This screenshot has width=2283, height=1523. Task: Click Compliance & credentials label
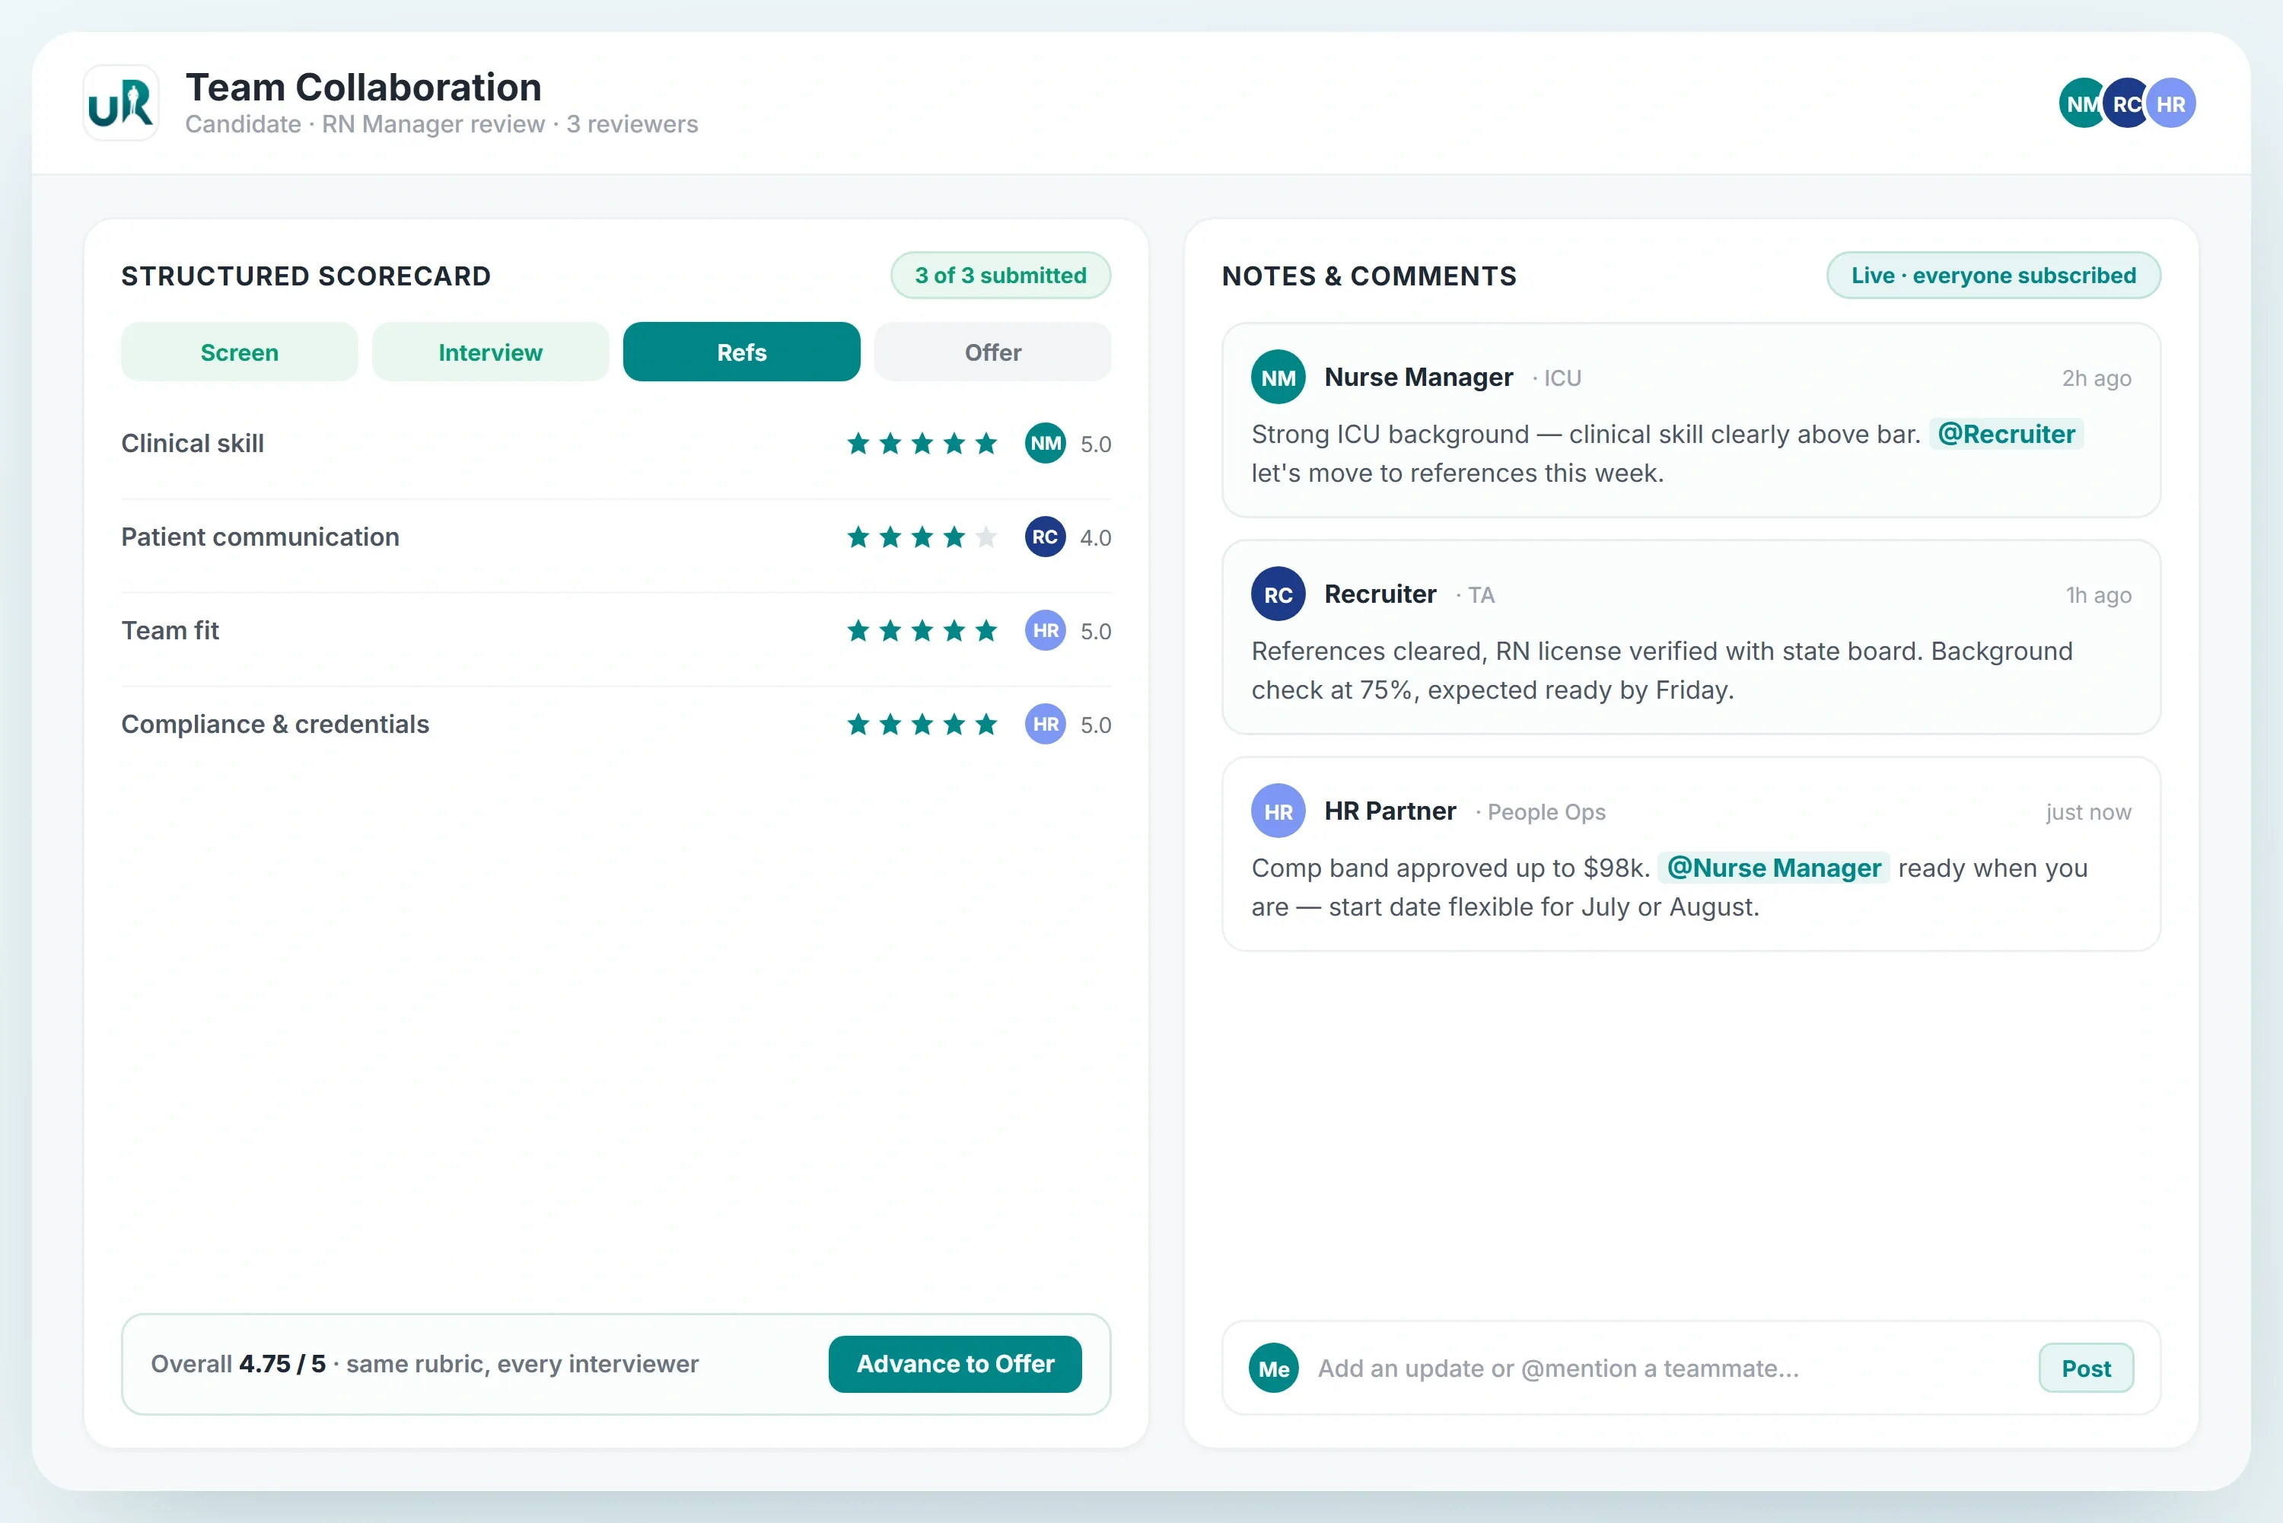click(275, 725)
